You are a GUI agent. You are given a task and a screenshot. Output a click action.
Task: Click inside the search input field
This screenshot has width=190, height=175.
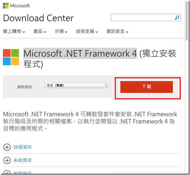142,18
